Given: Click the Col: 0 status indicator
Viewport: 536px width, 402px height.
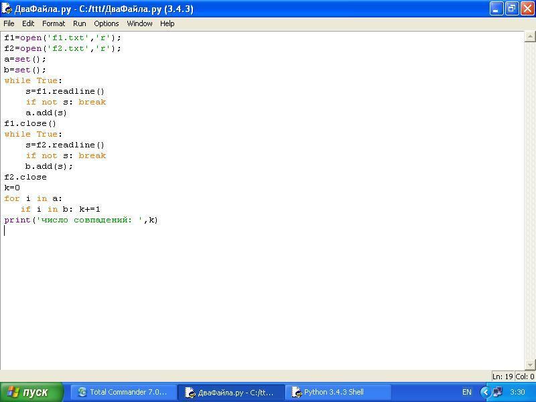Looking at the screenshot, I should click(x=525, y=377).
